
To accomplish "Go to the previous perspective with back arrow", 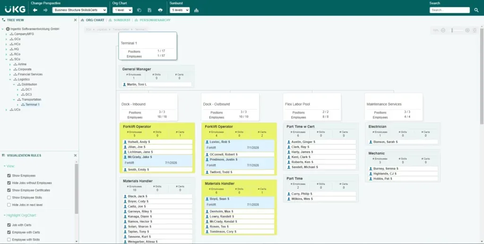I will click(x=35, y=10).
